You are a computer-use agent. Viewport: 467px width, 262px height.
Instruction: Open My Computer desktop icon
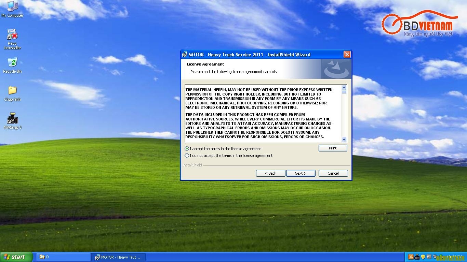click(12, 9)
